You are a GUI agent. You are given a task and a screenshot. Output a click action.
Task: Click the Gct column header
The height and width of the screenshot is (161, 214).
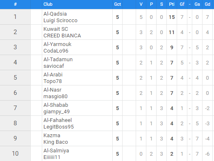pos(117,4)
